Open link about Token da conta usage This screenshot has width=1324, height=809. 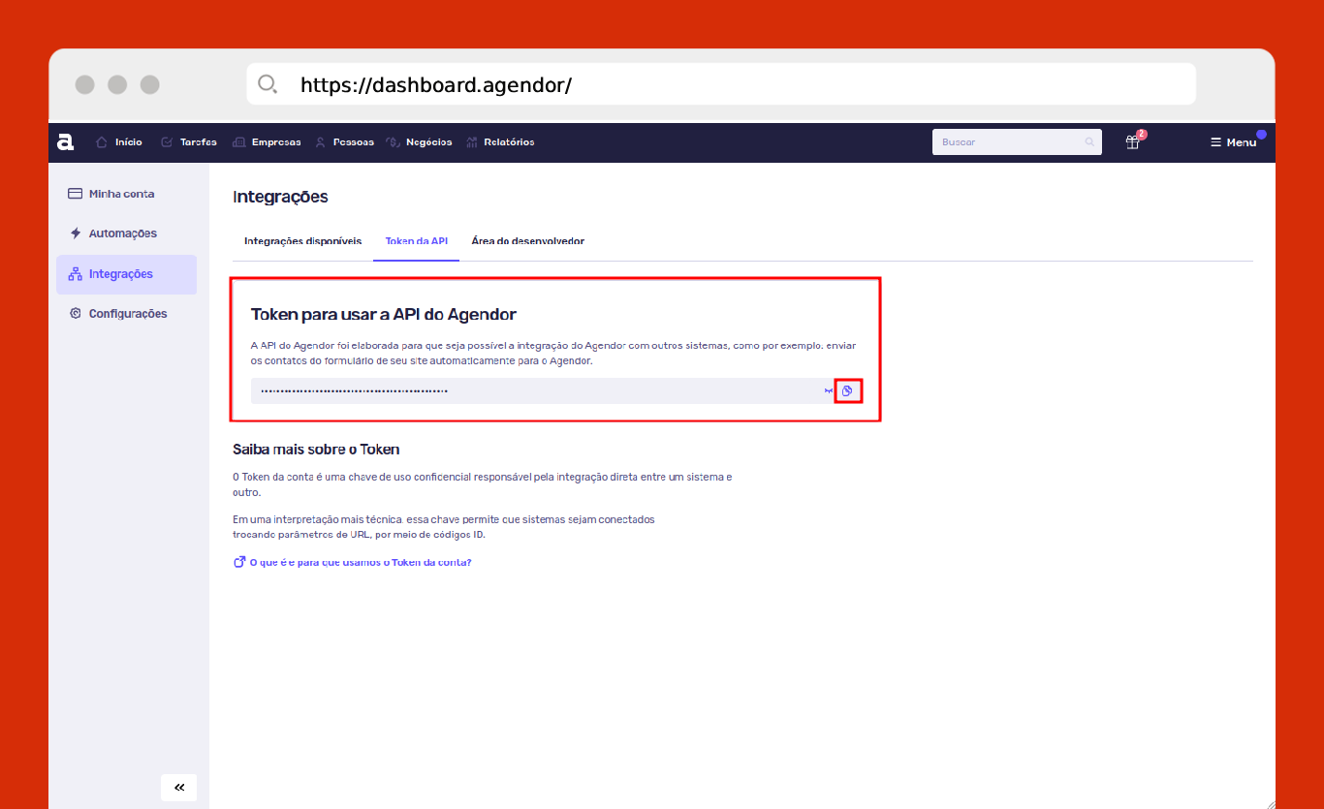coord(360,562)
